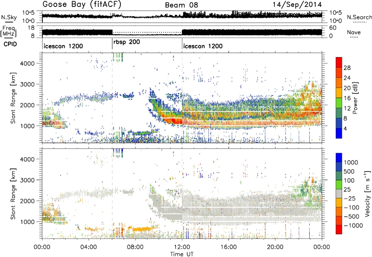Click the 3000 tick on power panel axis
372x257 pixels.
tap(27, 84)
